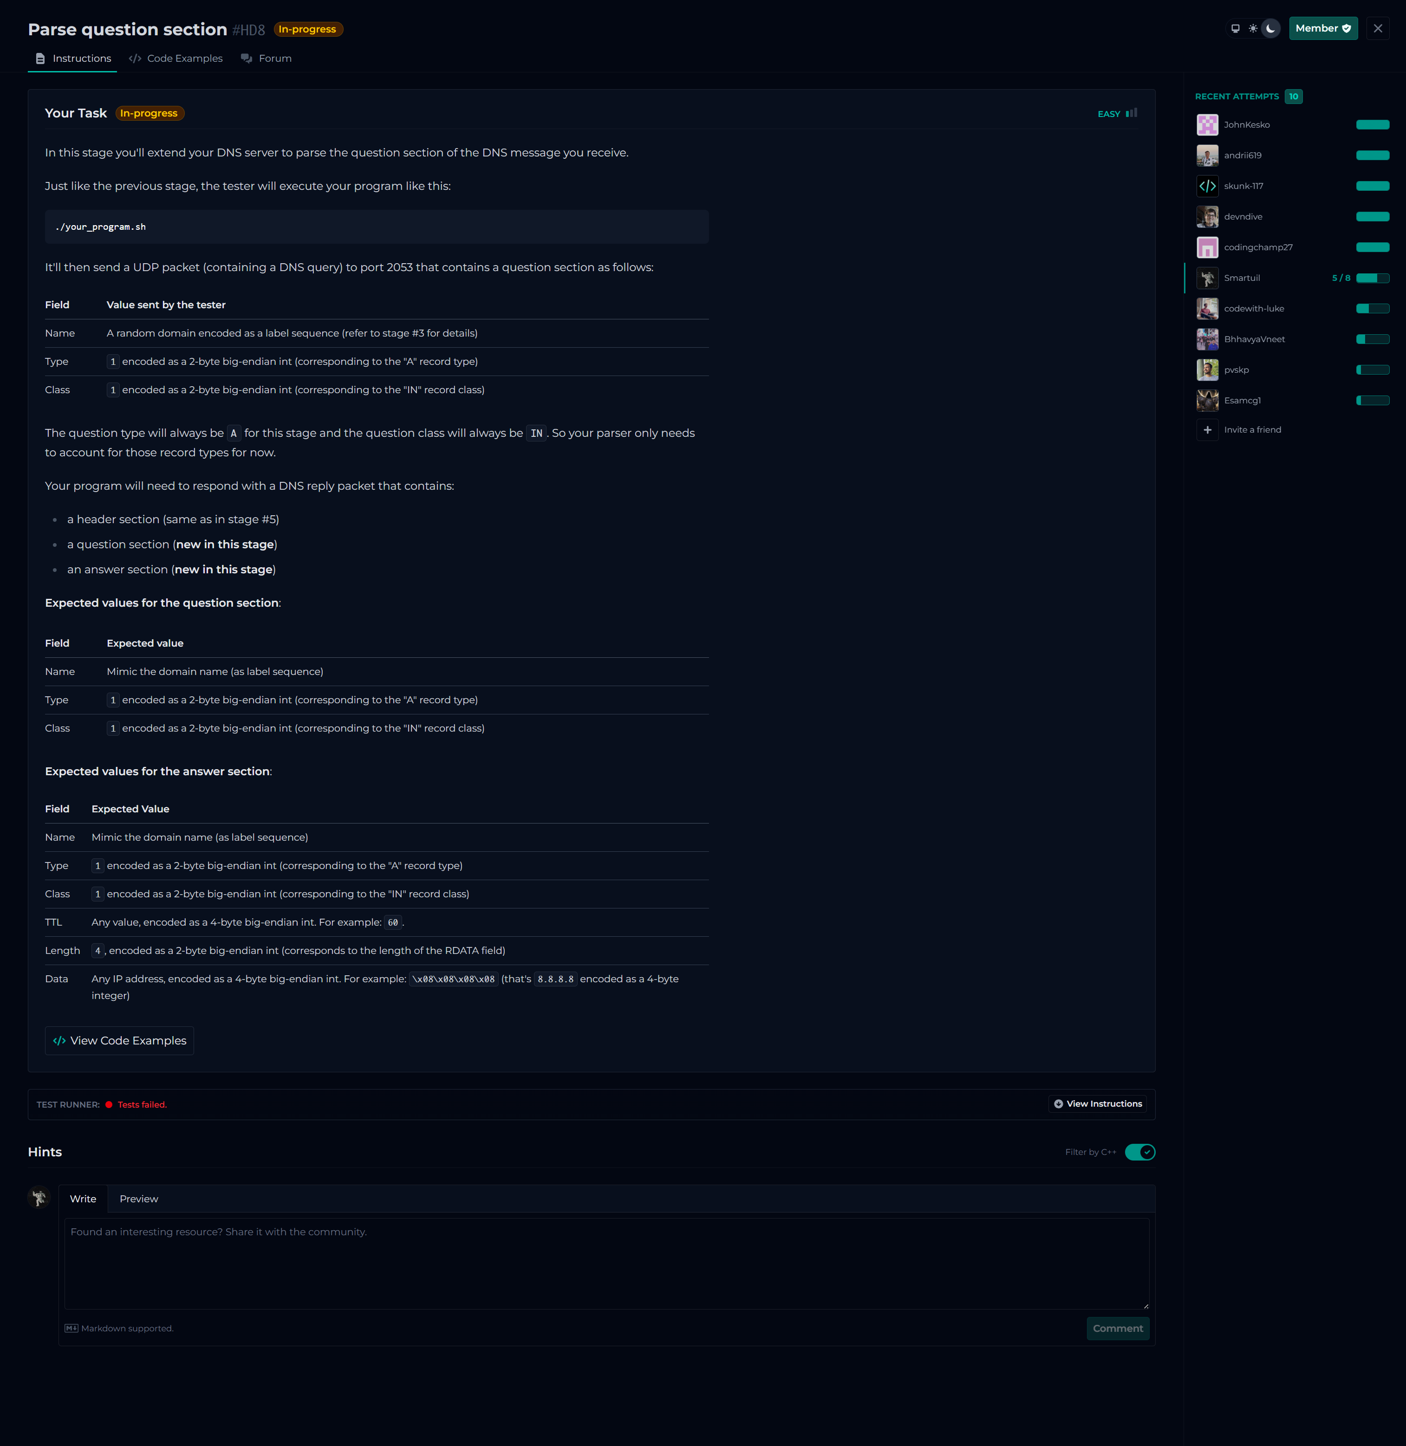The image size is (1406, 1446).
Task: Click the EASY difficulty bars icon
Action: (1131, 114)
